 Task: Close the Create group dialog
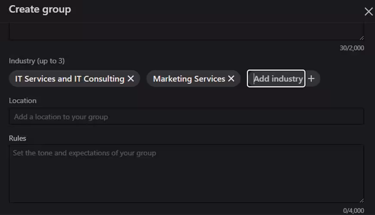[x=369, y=12]
